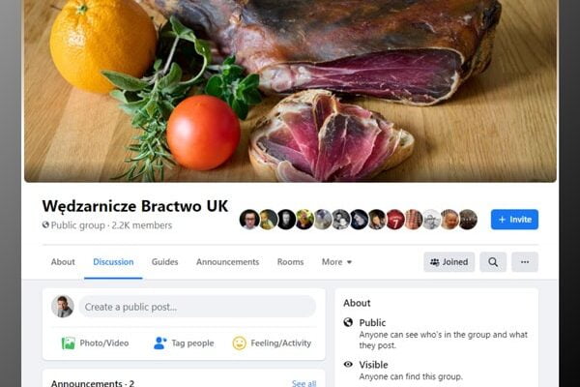Screen dimensions: 580x387
Task: Click the Photo/Video icon
Action: point(69,342)
